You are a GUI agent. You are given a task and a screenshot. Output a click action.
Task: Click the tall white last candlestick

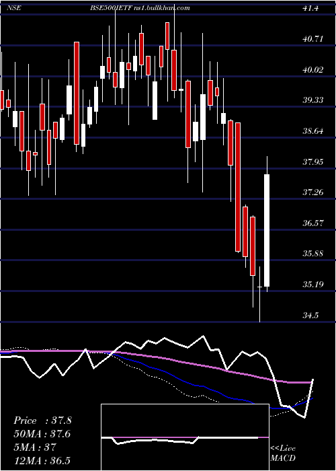(267, 230)
